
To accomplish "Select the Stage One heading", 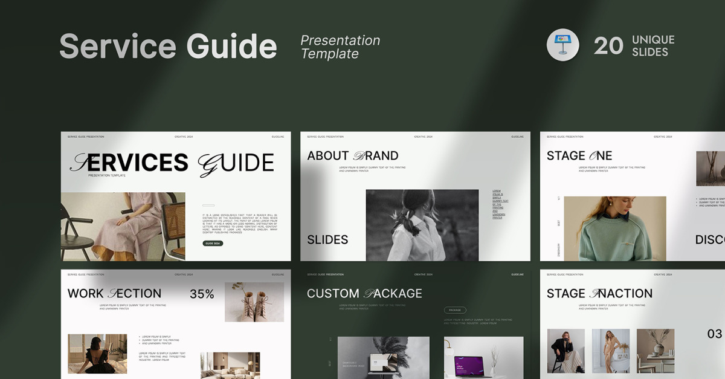I will pos(579,156).
